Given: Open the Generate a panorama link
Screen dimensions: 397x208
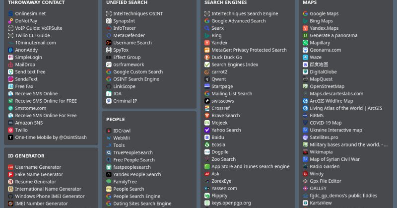Looking at the screenshot, I should (x=333, y=35).
